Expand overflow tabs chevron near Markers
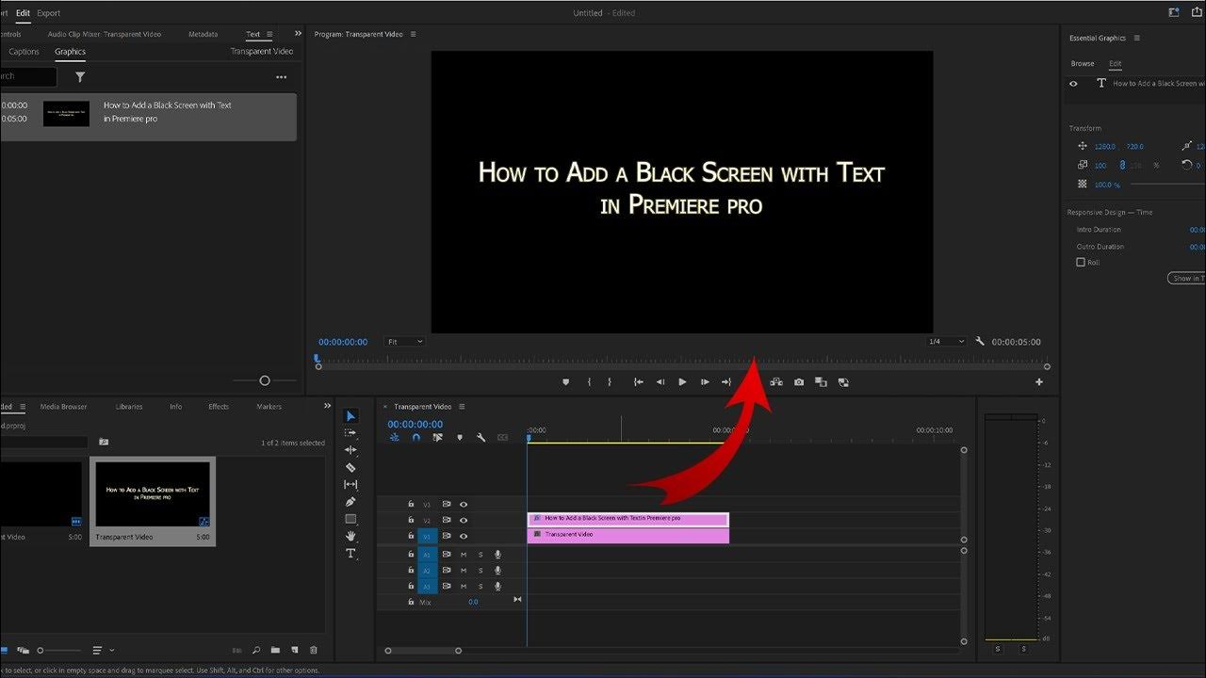The height and width of the screenshot is (678, 1206). tap(328, 406)
